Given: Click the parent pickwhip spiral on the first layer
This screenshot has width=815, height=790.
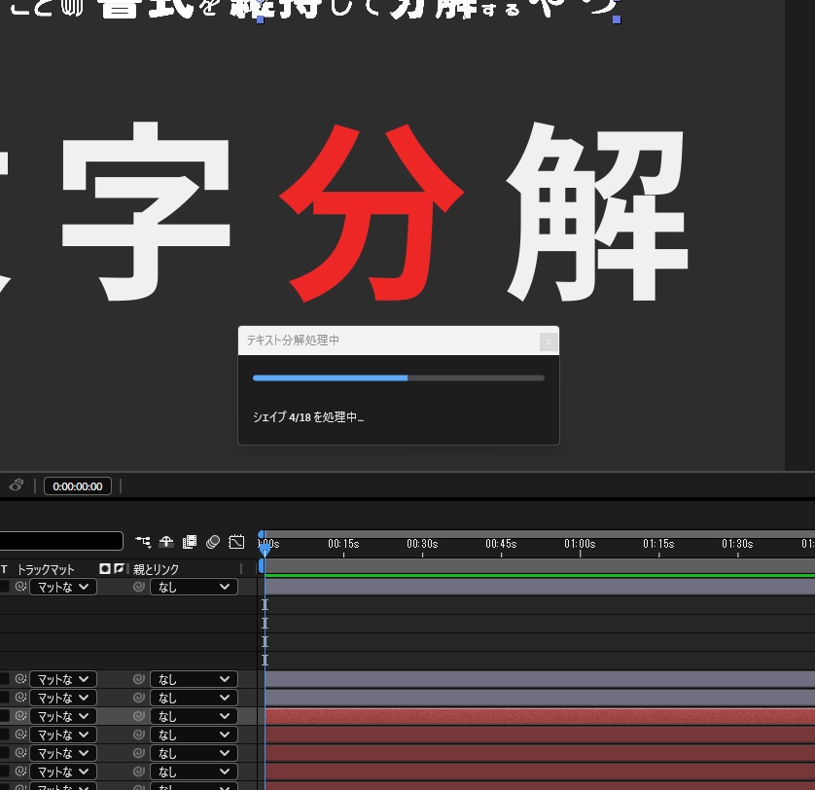Looking at the screenshot, I should pyautogui.click(x=138, y=587).
